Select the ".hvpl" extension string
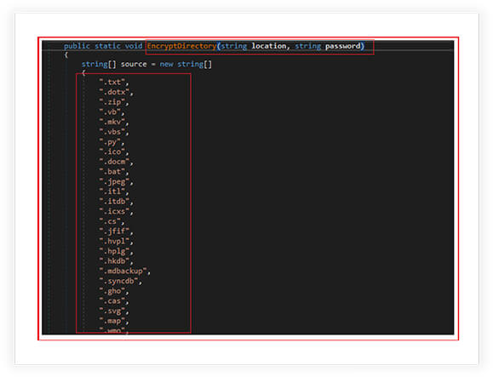493x377 pixels. [x=115, y=242]
